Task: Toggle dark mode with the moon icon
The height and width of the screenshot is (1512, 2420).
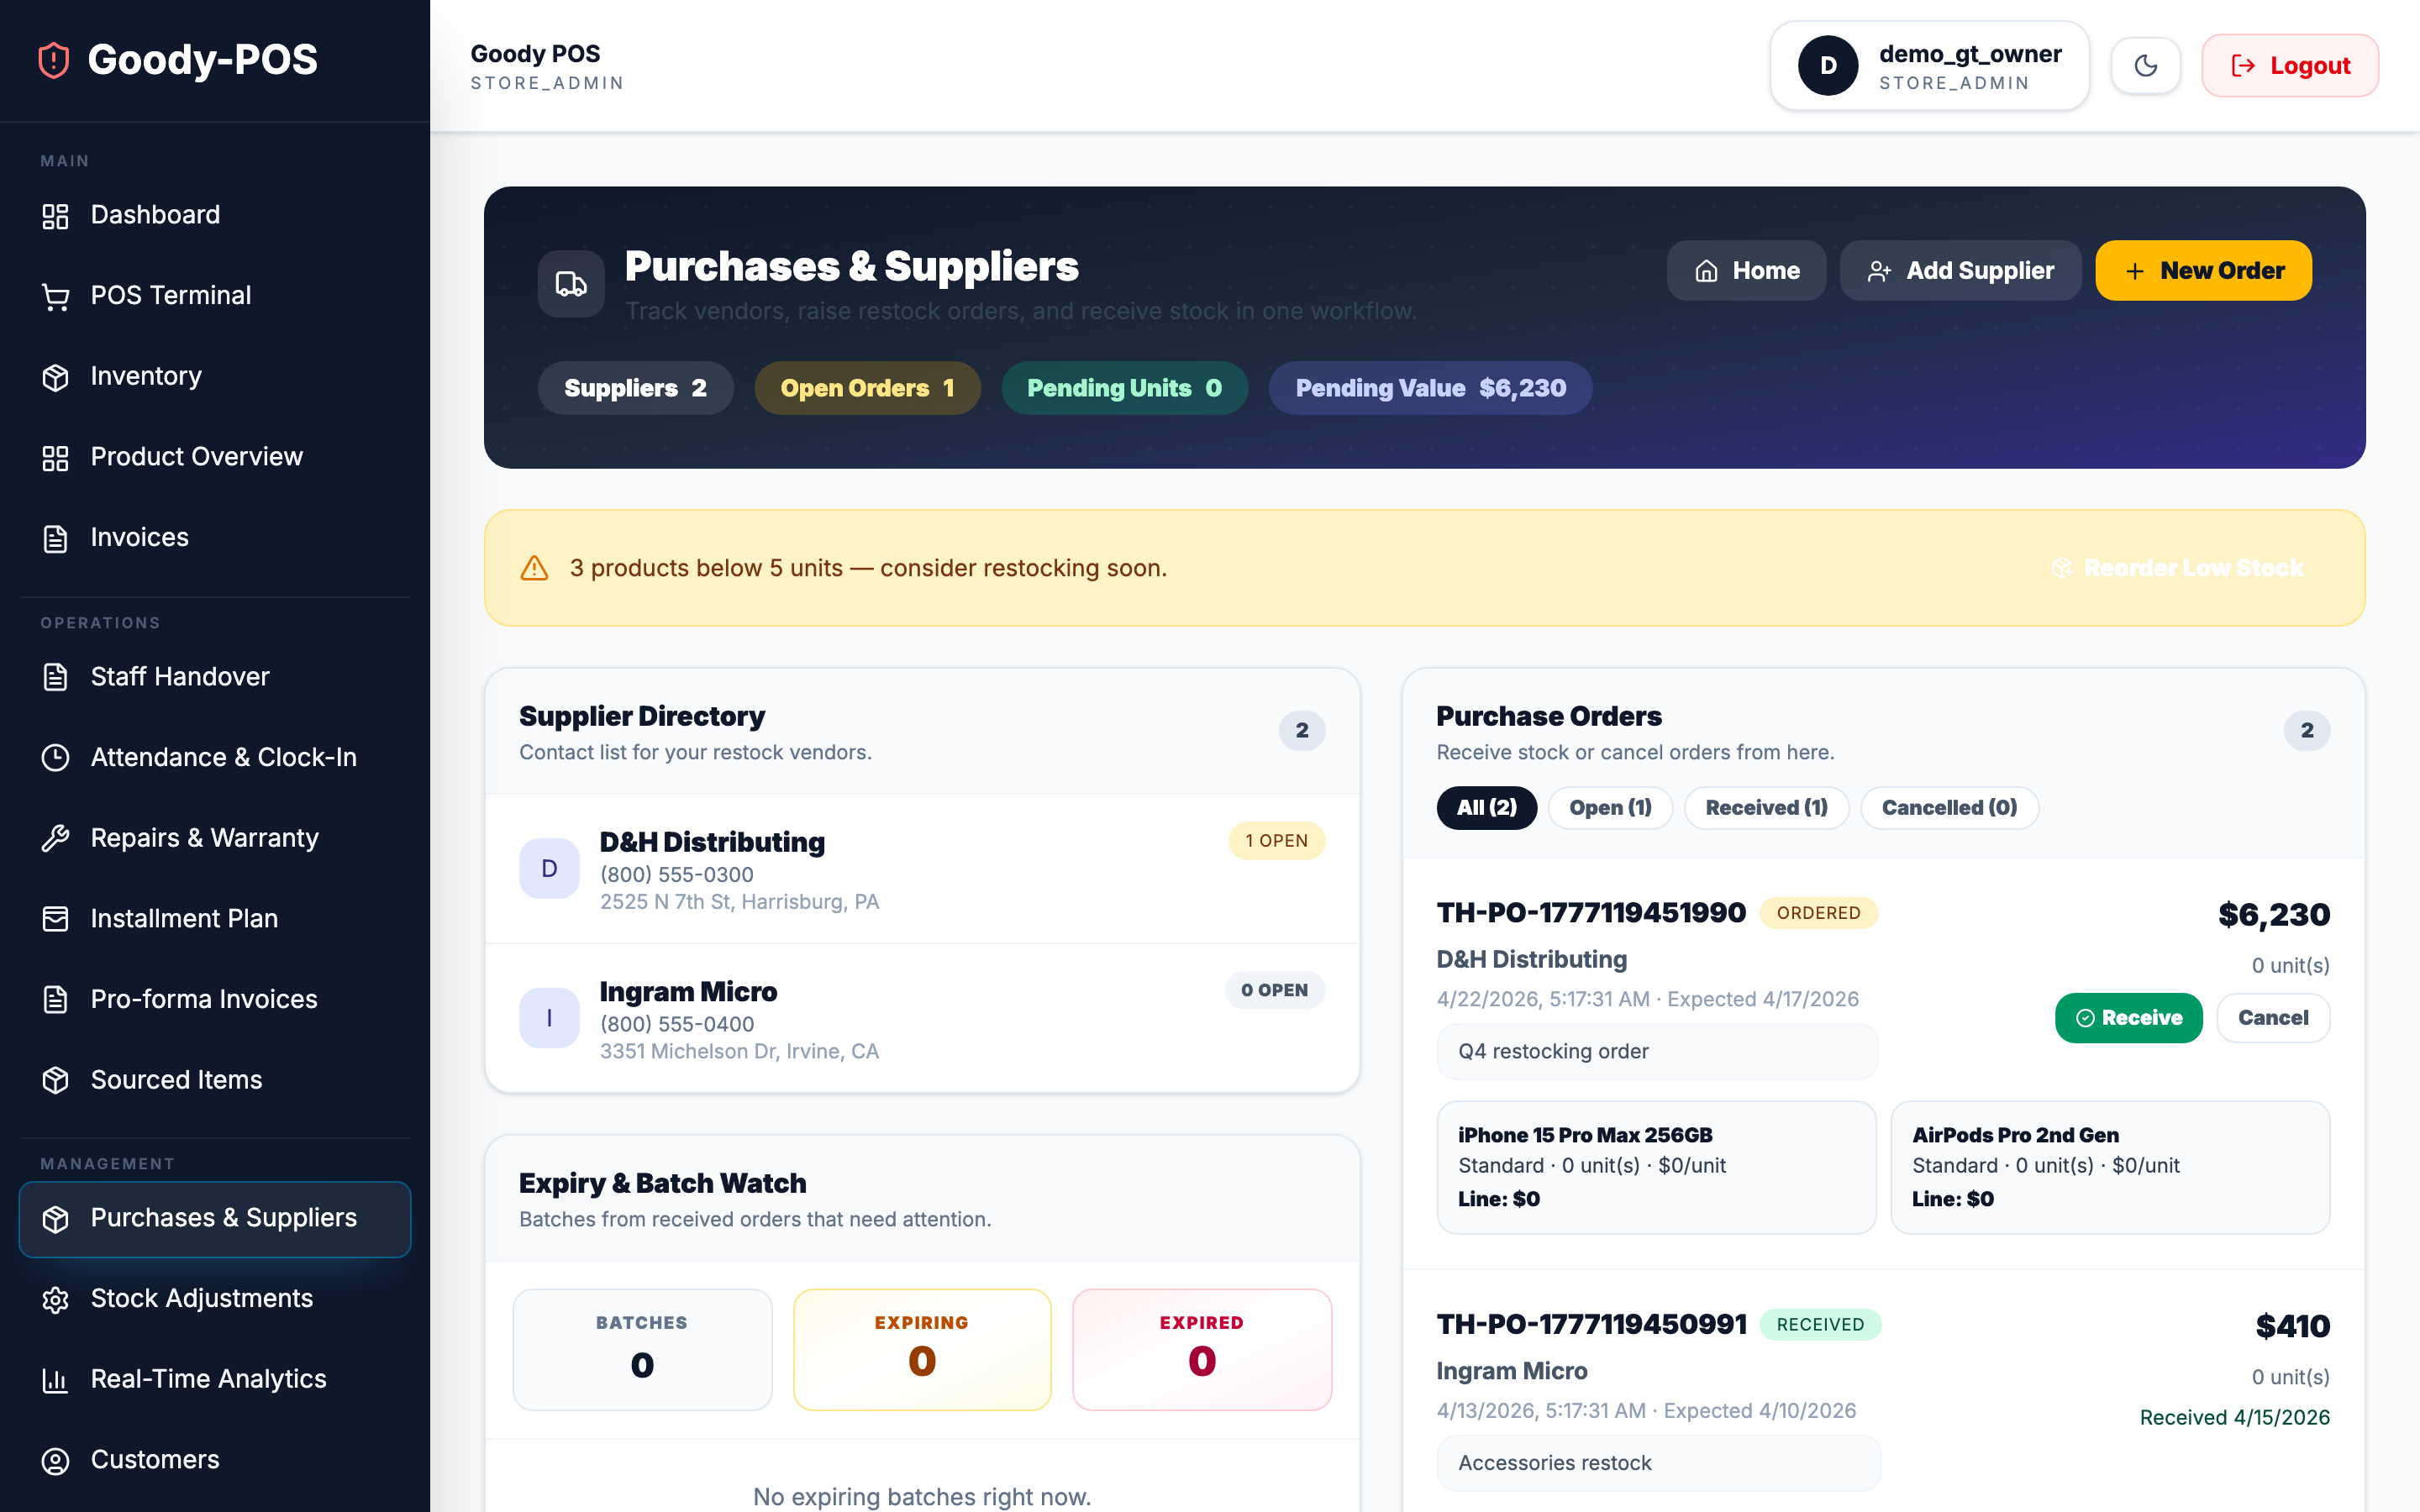Action: tap(2145, 66)
